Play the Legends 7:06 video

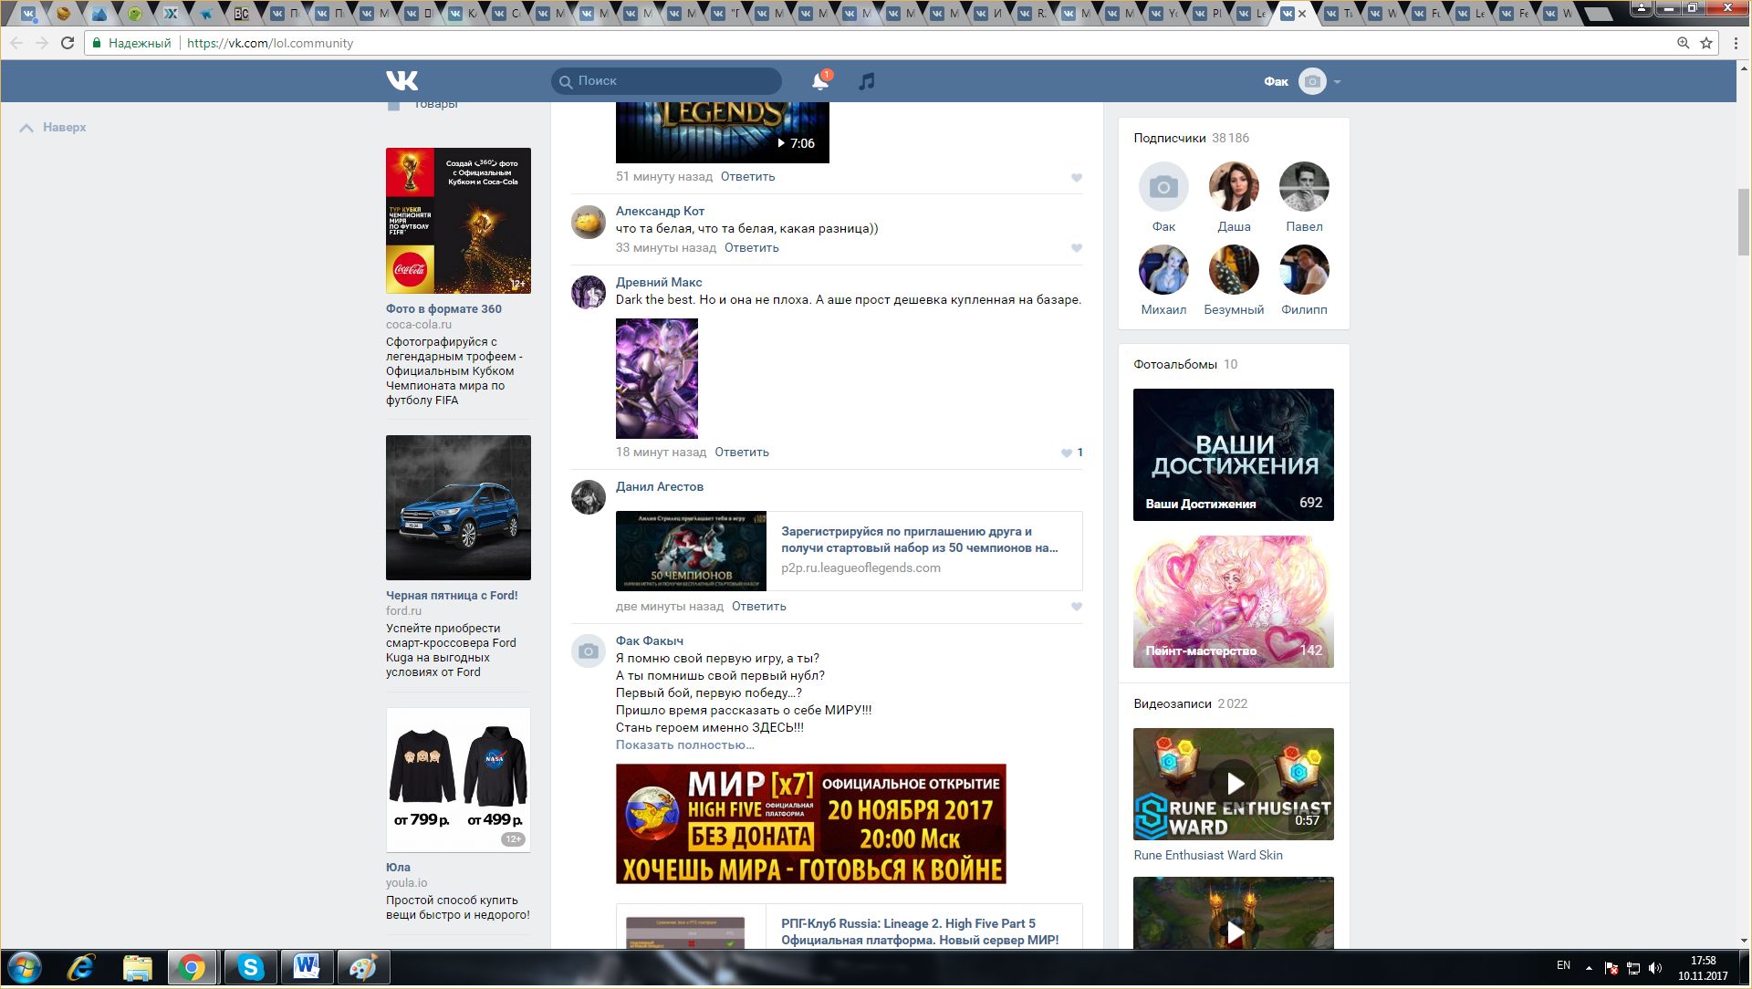tap(723, 133)
